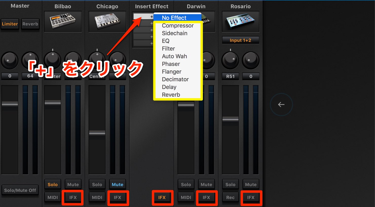The image size is (375, 207).
Task: Toggle the Master Limiter
Action: (10, 24)
